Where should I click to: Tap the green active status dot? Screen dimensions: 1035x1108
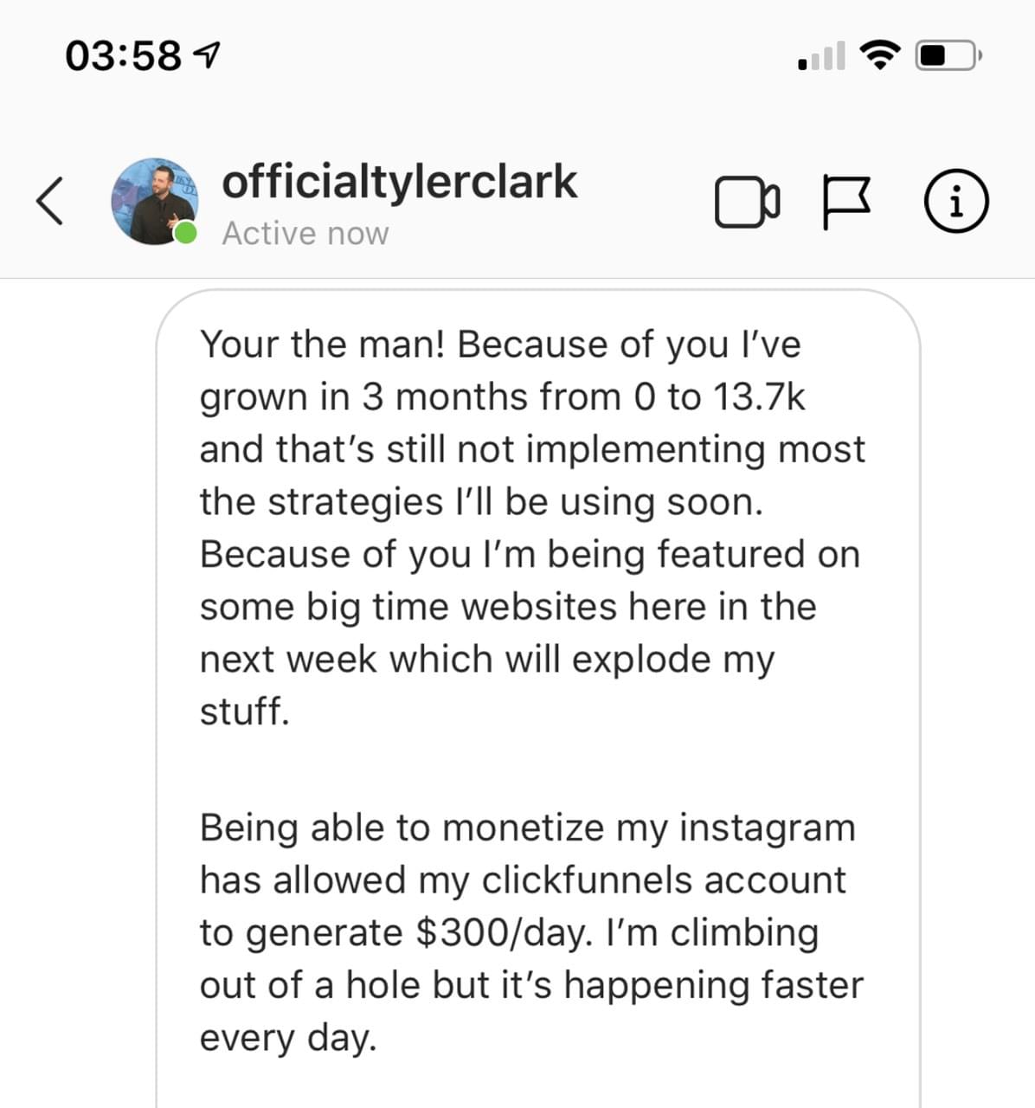click(x=183, y=232)
